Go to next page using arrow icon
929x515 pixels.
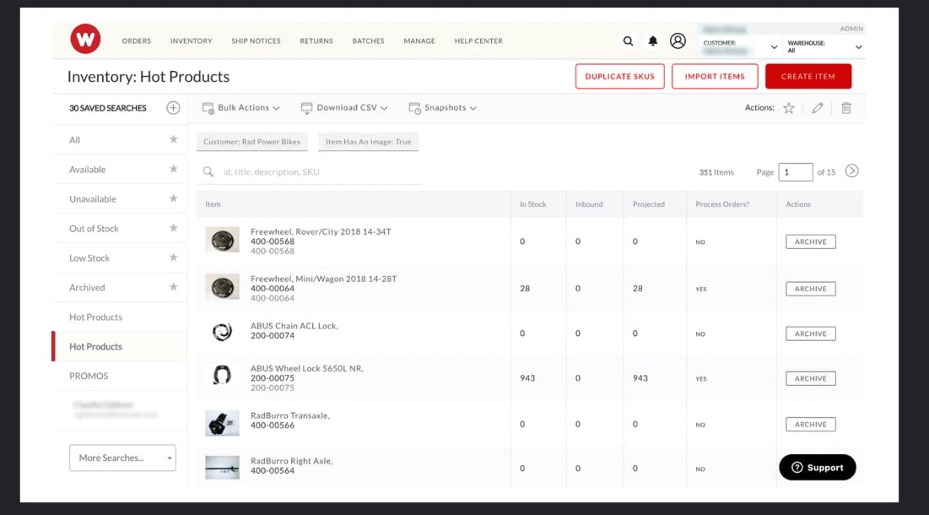tap(852, 171)
